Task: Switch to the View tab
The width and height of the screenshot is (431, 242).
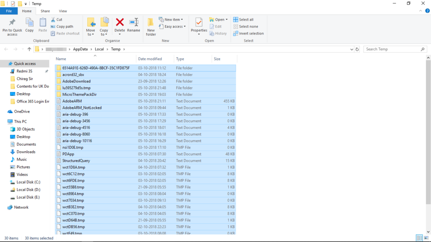Action: pyautogui.click(x=63, y=11)
